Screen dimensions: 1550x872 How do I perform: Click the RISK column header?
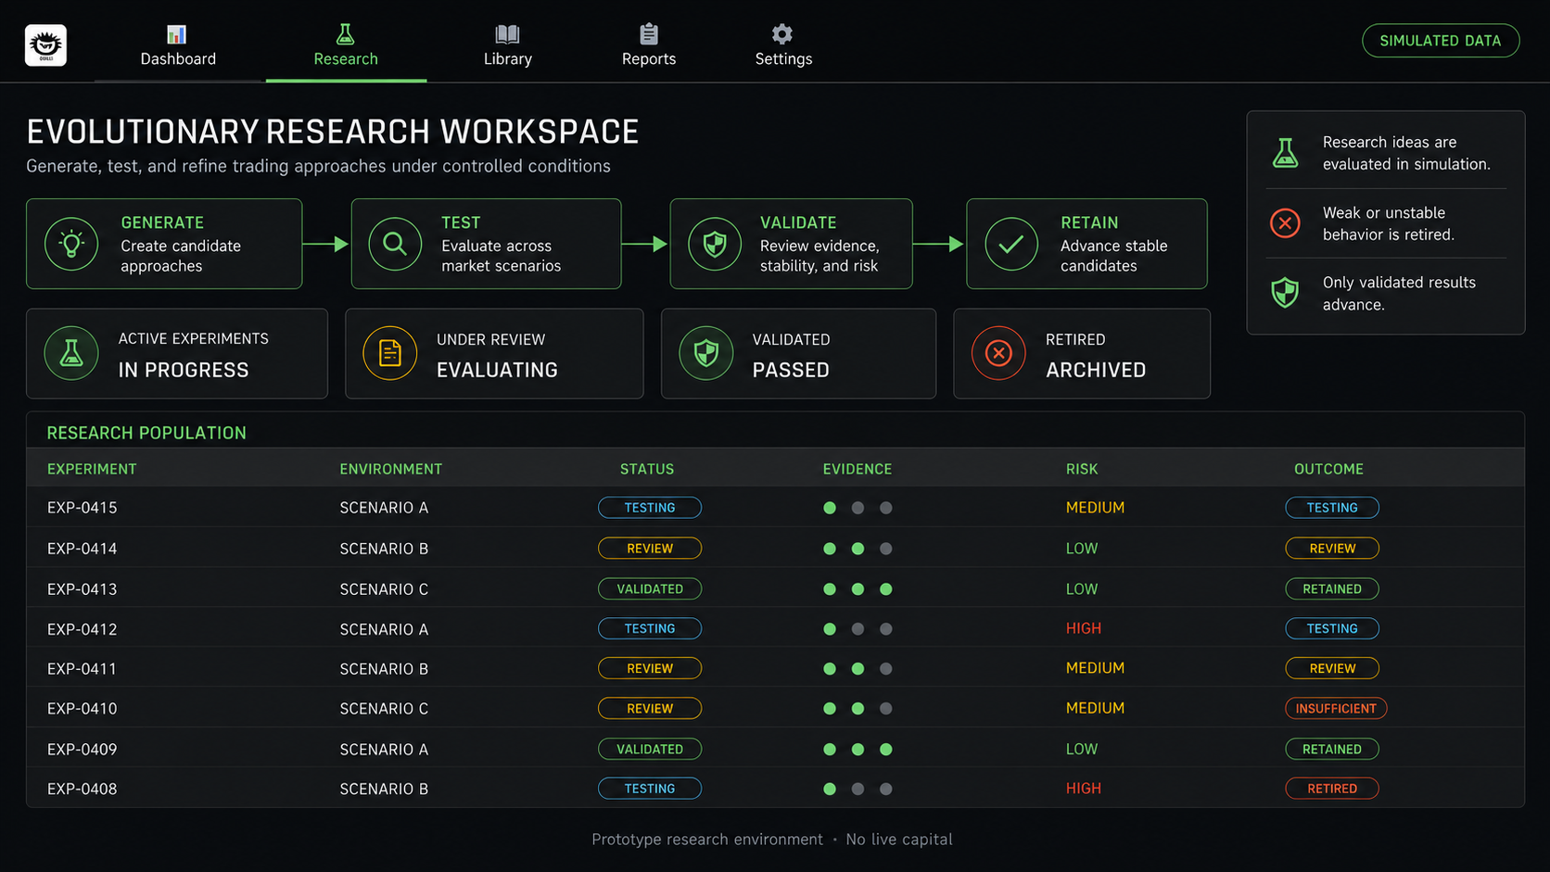[1082, 469]
